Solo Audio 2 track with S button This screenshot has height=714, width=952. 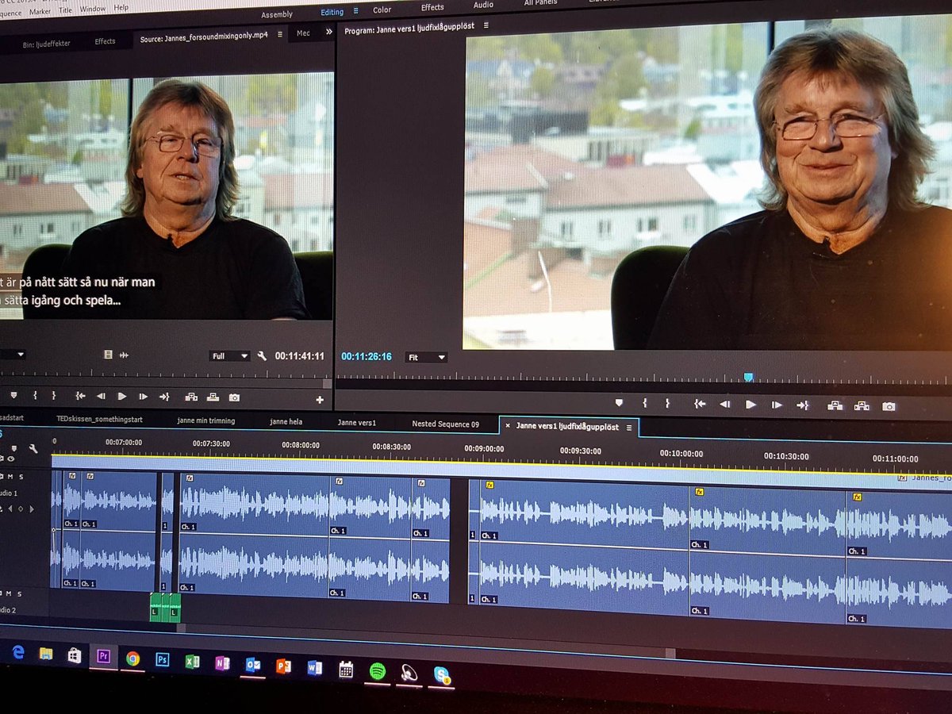[20, 593]
